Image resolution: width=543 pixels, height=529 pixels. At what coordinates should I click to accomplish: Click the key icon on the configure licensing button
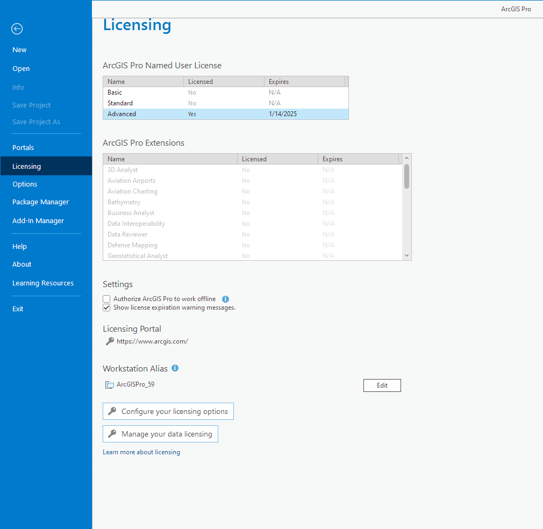coord(112,411)
